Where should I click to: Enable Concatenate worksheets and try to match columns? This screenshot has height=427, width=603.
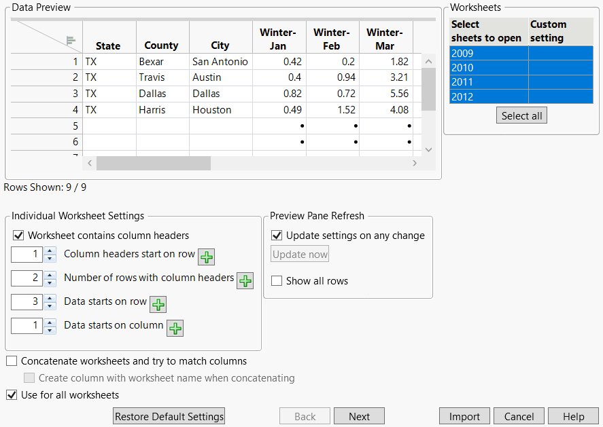click(11, 360)
